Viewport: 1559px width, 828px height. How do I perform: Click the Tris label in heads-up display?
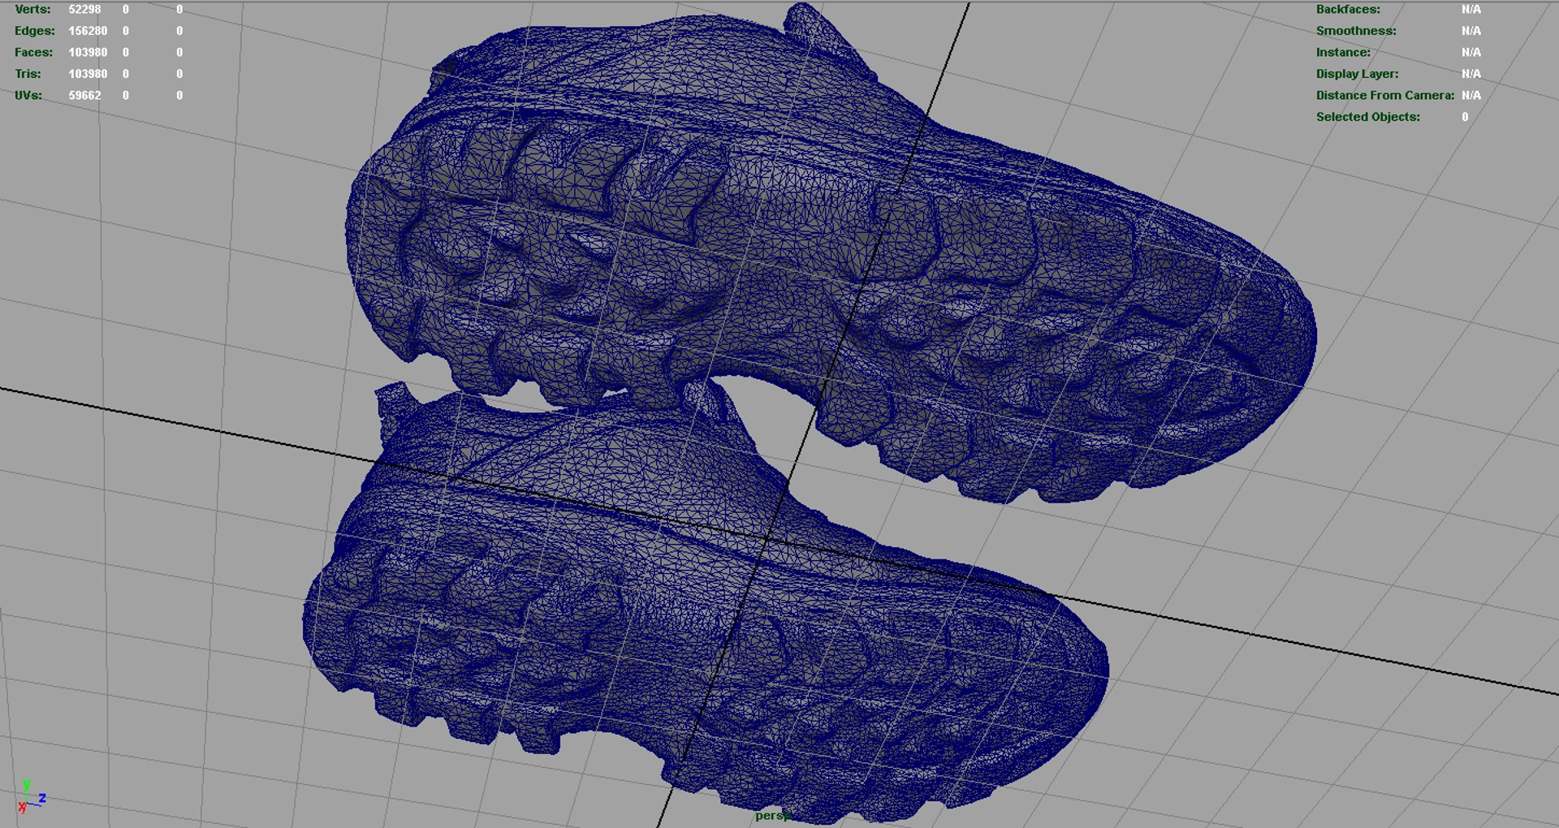[28, 74]
